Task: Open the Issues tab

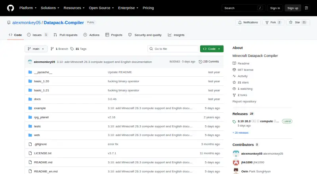Action: point(37,35)
